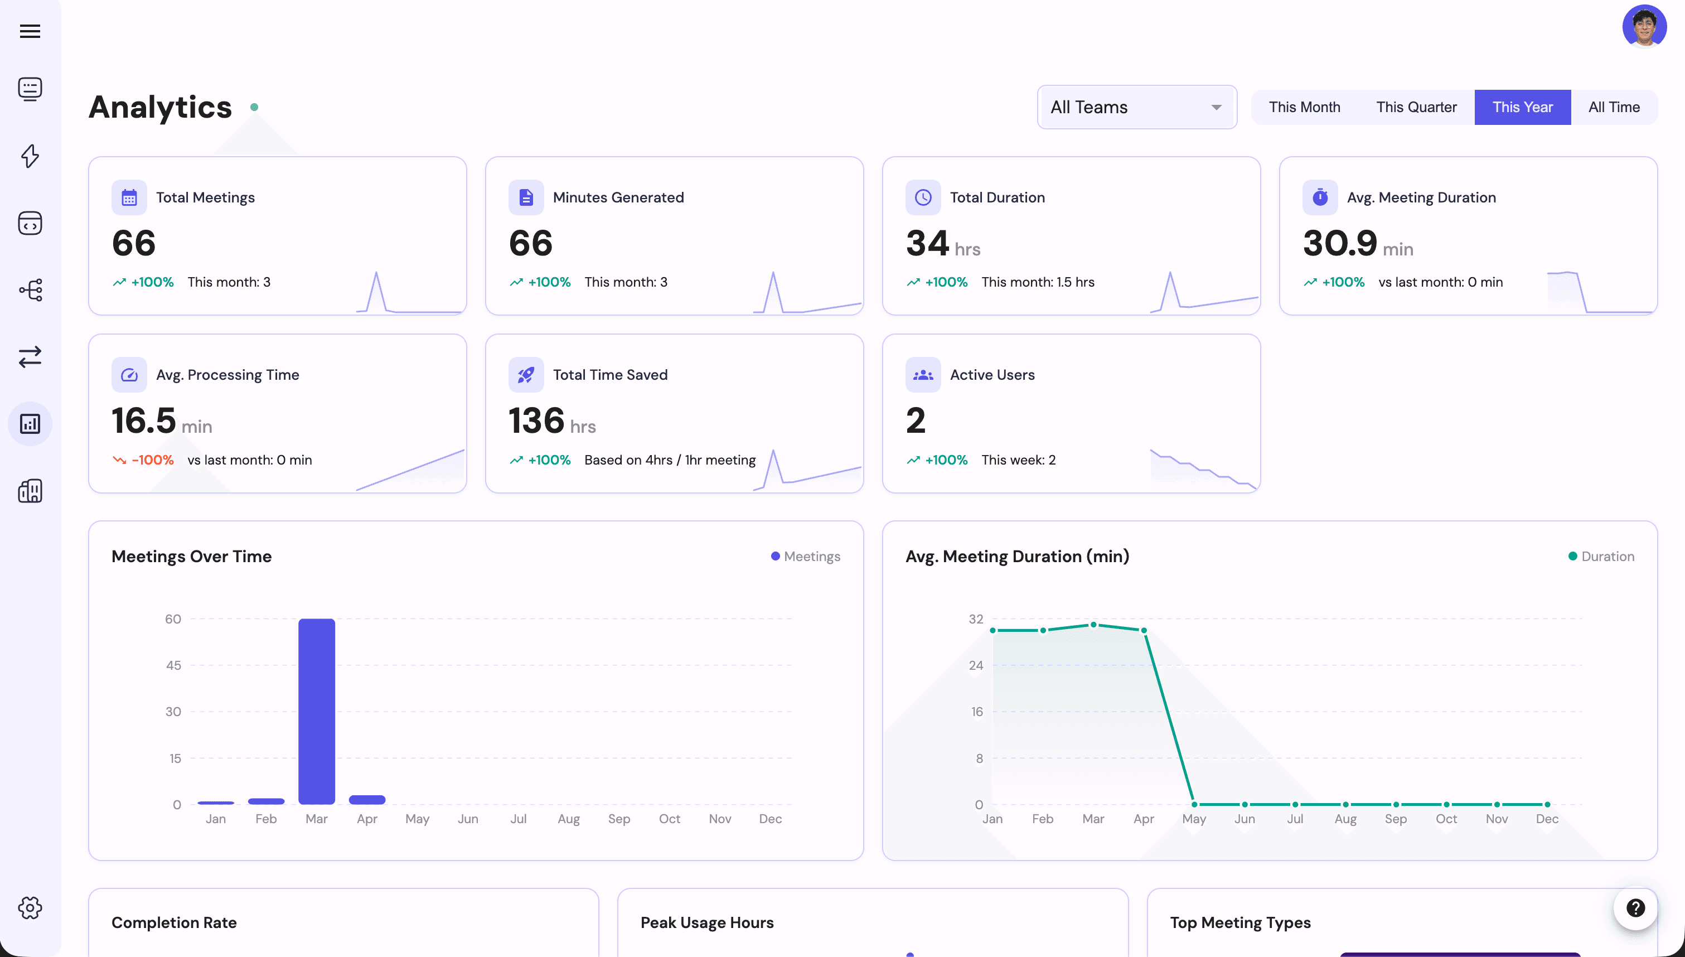Click the integrations workflow icon in sidebar
This screenshot has width=1685, height=957.
pyautogui.click(x=30, y=290)
